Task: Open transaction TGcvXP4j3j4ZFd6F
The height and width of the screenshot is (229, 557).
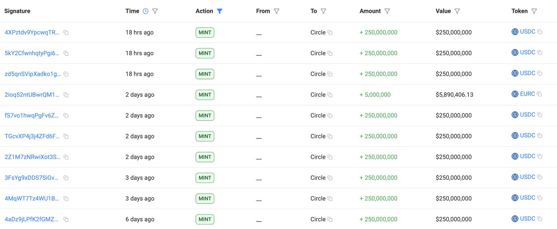Action: point(32,136)
